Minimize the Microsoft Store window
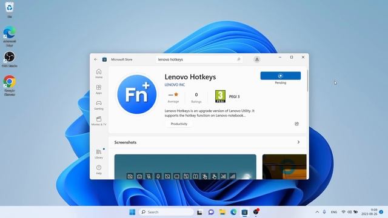 click(280, 57)
